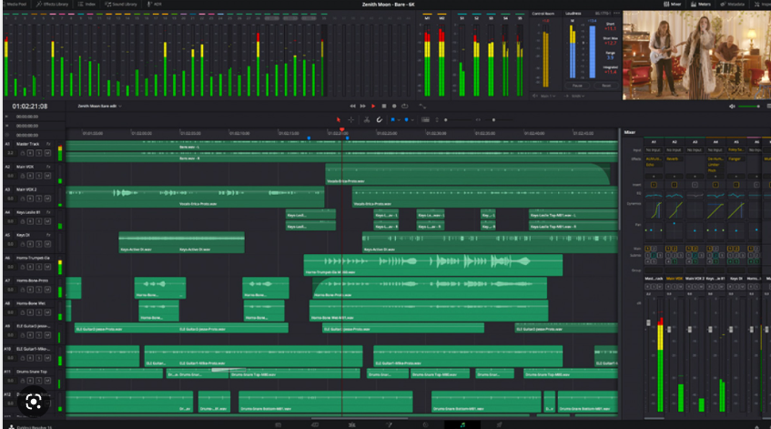771x429 pixels.
Task: Solo the Keys DI track
Action: click(39, 244)
